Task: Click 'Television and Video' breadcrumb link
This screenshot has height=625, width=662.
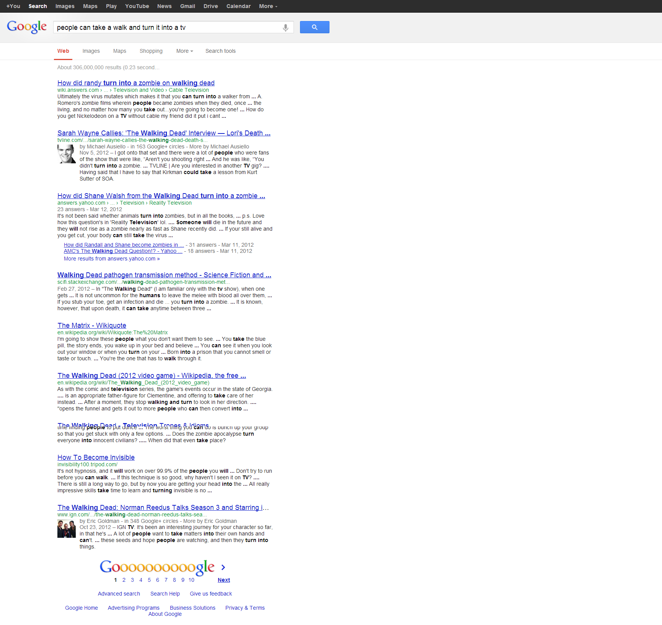Action: pyautogui.click(x=139, y=90)
